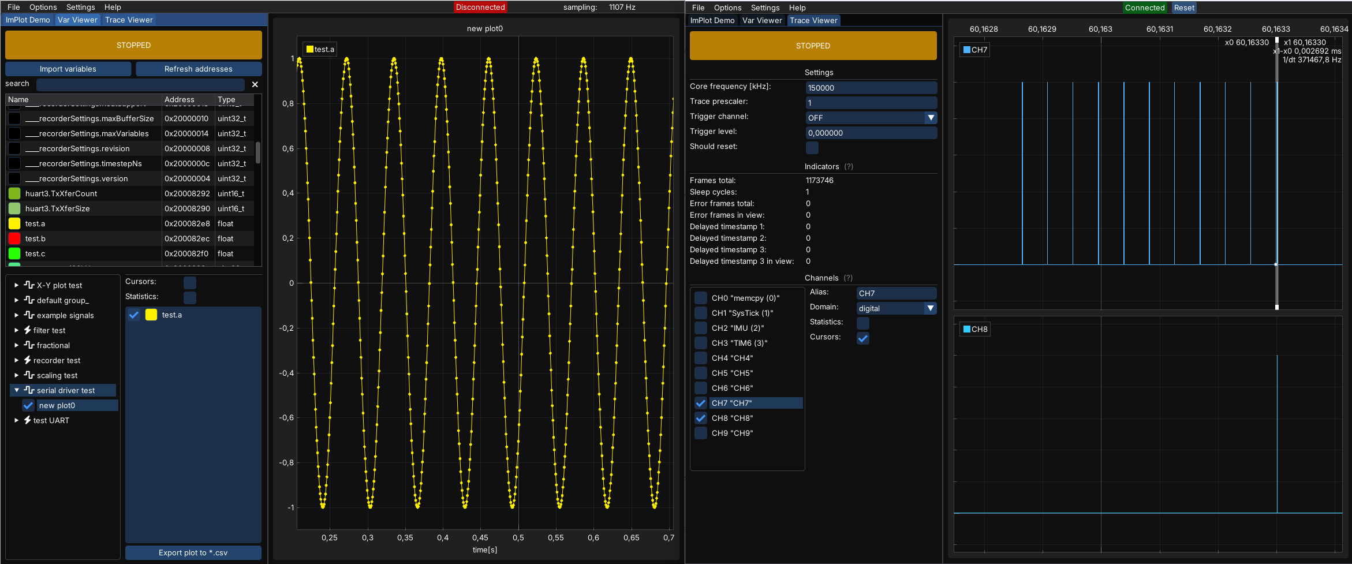Uncheck the CH8 channel checkbox
The width and height of the screenshot is (1352, 564).
point(701,418)
